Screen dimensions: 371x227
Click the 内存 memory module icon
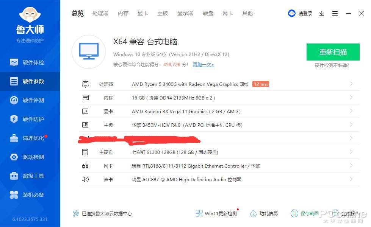[85, 98]
